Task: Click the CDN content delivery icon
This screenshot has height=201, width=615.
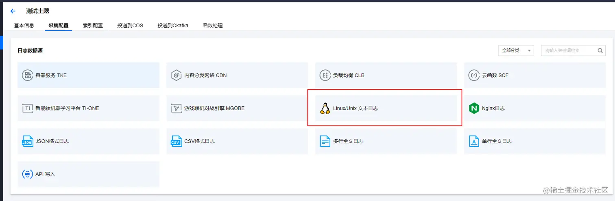Action: (176, 75)
